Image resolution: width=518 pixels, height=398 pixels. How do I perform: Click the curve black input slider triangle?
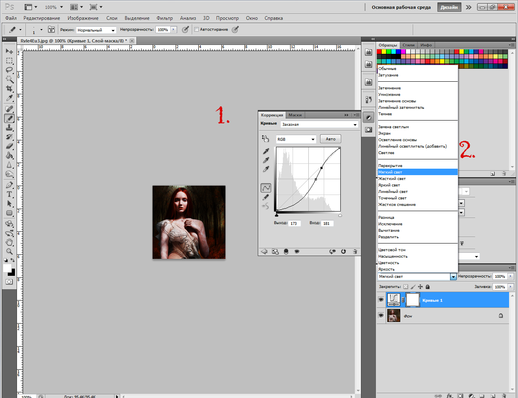pos(277,215)
